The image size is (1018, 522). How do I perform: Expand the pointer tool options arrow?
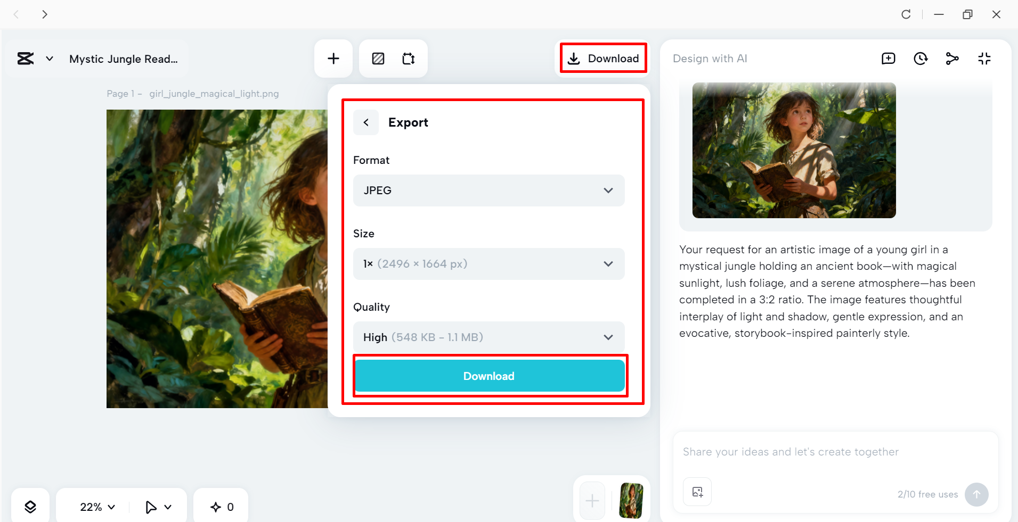[x=168, y=507]
